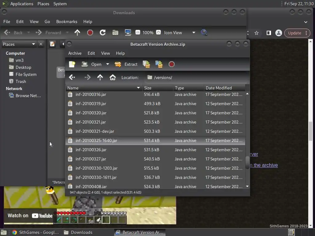Go up one level in archive
The width and height of the screenshot is (315, 236).
[x=100, y=77]
